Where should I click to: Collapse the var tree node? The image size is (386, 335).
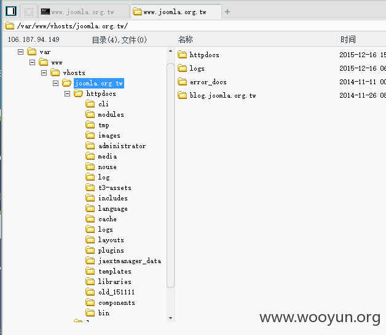21,52
